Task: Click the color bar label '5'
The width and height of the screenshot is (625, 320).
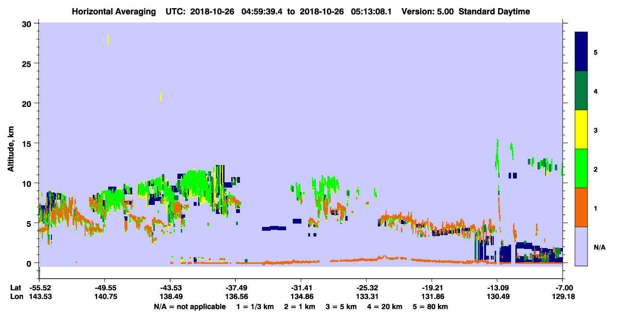Action: click(596, 52)
